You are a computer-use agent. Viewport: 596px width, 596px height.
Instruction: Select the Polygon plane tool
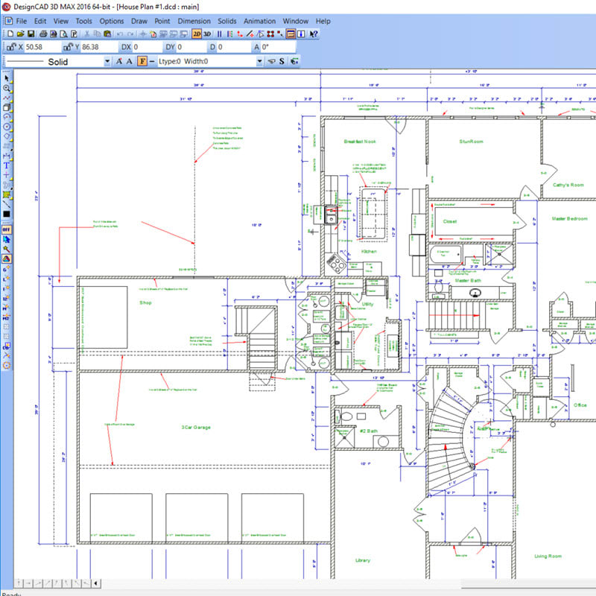pos(7,136)
